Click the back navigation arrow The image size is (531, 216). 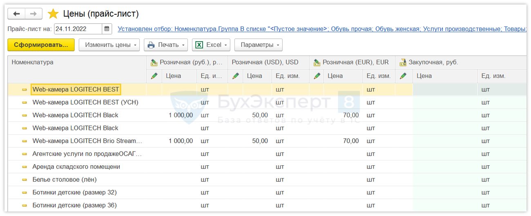pos(16,14)
